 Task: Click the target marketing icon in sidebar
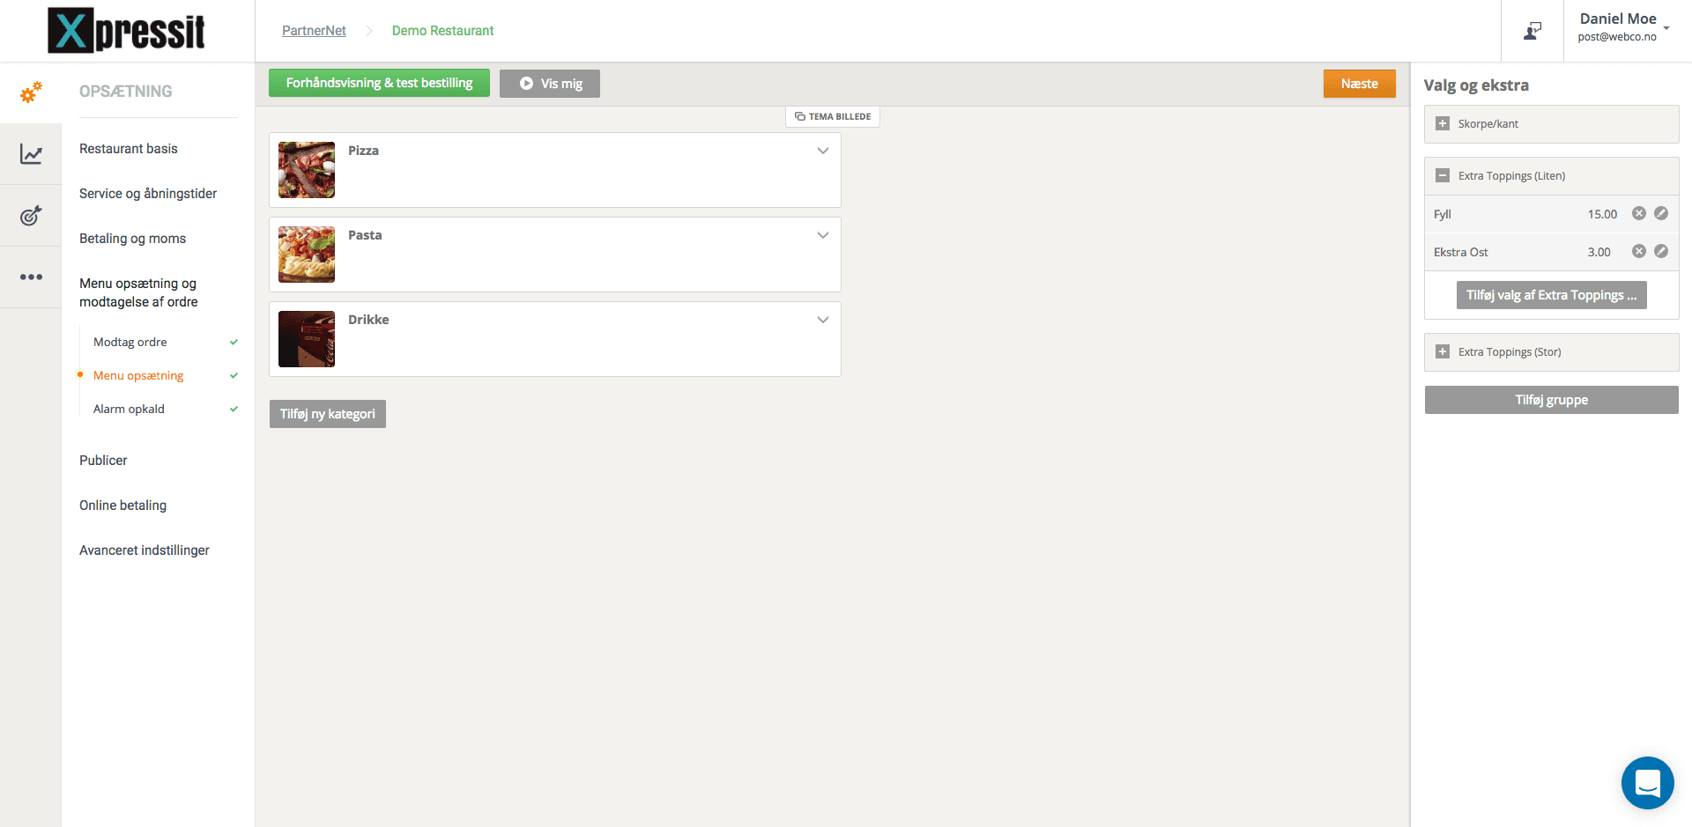coord(31,216)
